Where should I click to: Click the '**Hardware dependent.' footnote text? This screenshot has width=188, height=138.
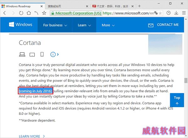click(x=37, y=120)
